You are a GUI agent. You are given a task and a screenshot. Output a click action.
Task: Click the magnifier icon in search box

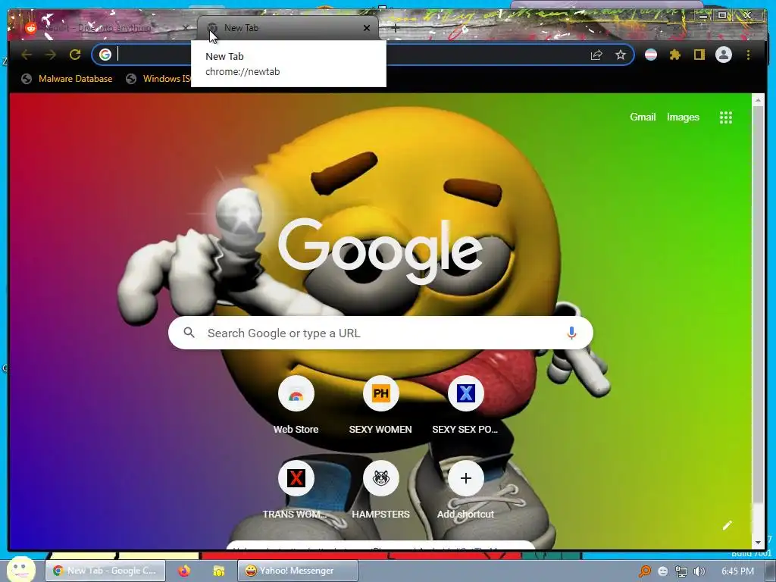(x=189, y=333)
